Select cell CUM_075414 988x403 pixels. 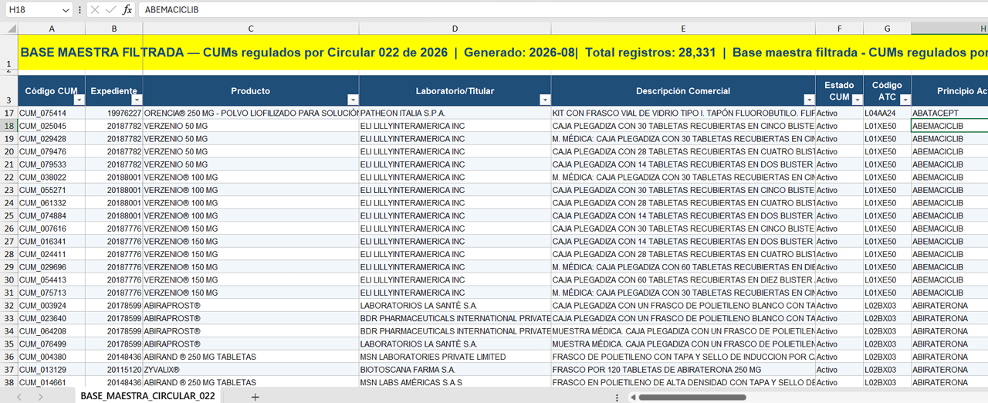(x=52, y=113)
